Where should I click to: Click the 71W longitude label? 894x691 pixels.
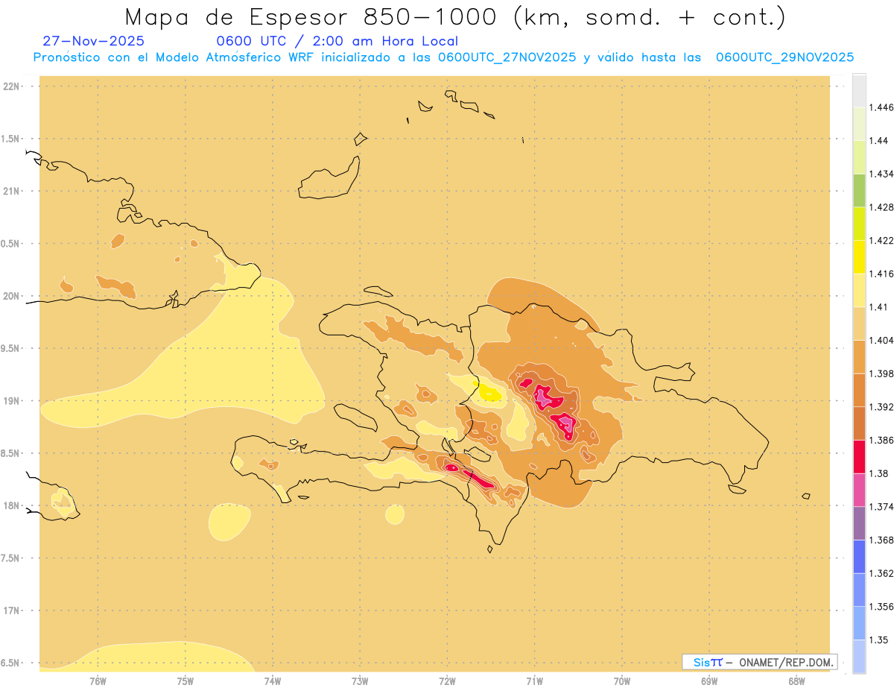[x=534, y=680]
